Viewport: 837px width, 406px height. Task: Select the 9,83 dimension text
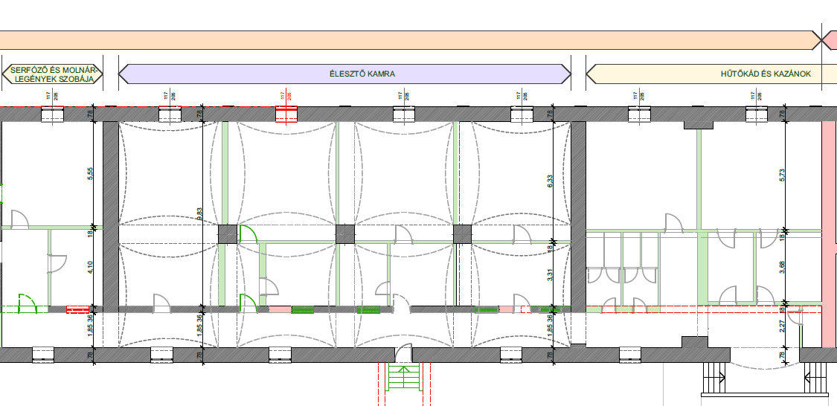click(x=199, y=214)
